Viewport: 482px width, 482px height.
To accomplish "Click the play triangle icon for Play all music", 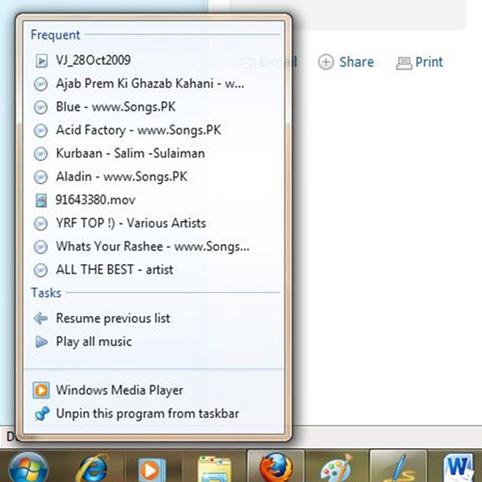I will coord(41,342).
